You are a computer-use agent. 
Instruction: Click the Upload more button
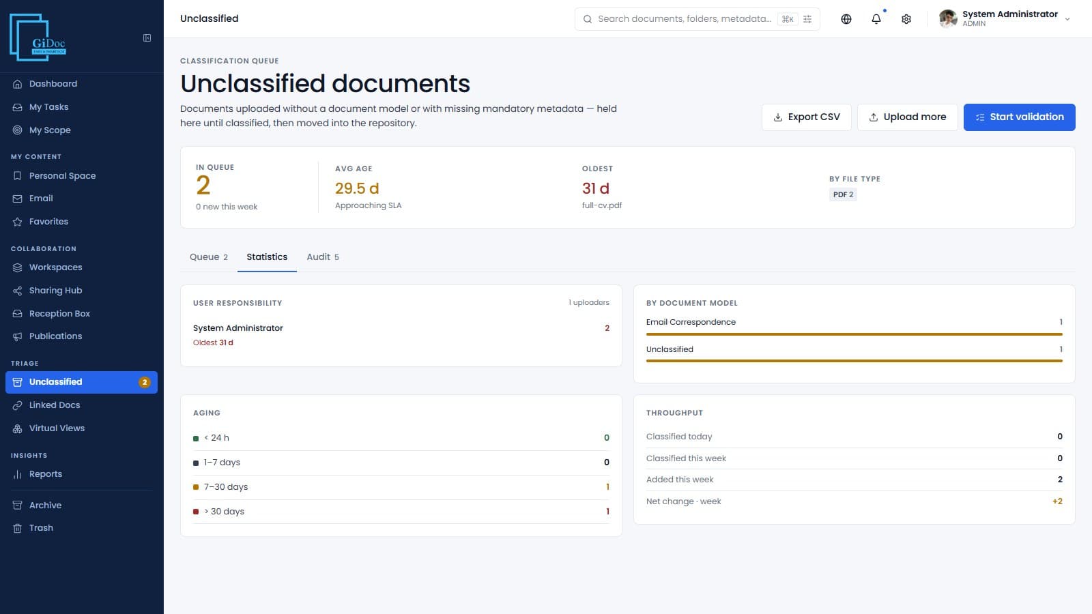pos(907,117)
